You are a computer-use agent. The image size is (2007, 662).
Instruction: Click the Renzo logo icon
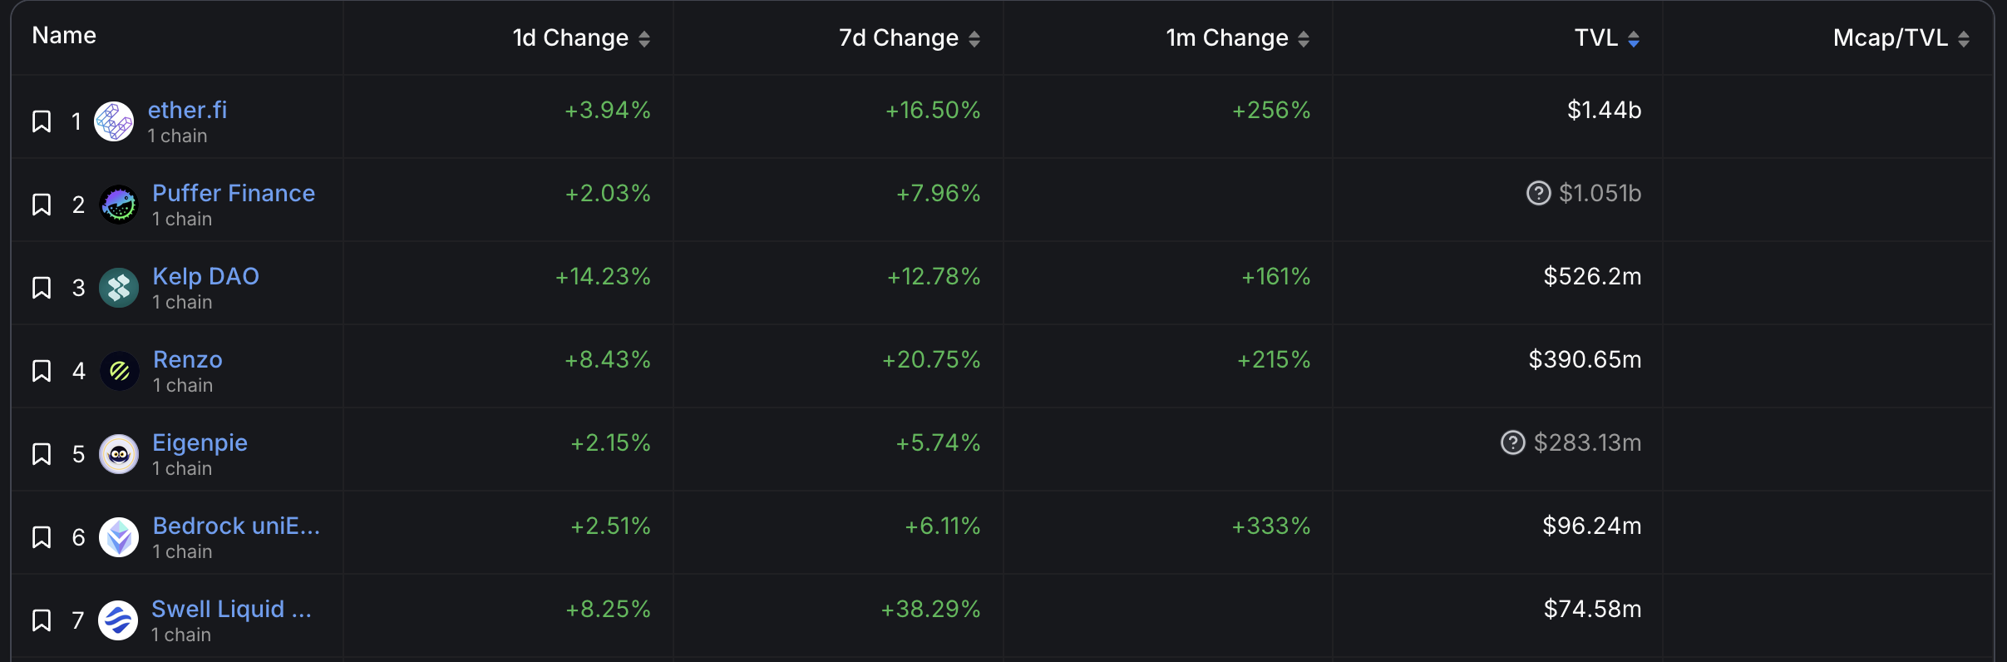point(120,371)
